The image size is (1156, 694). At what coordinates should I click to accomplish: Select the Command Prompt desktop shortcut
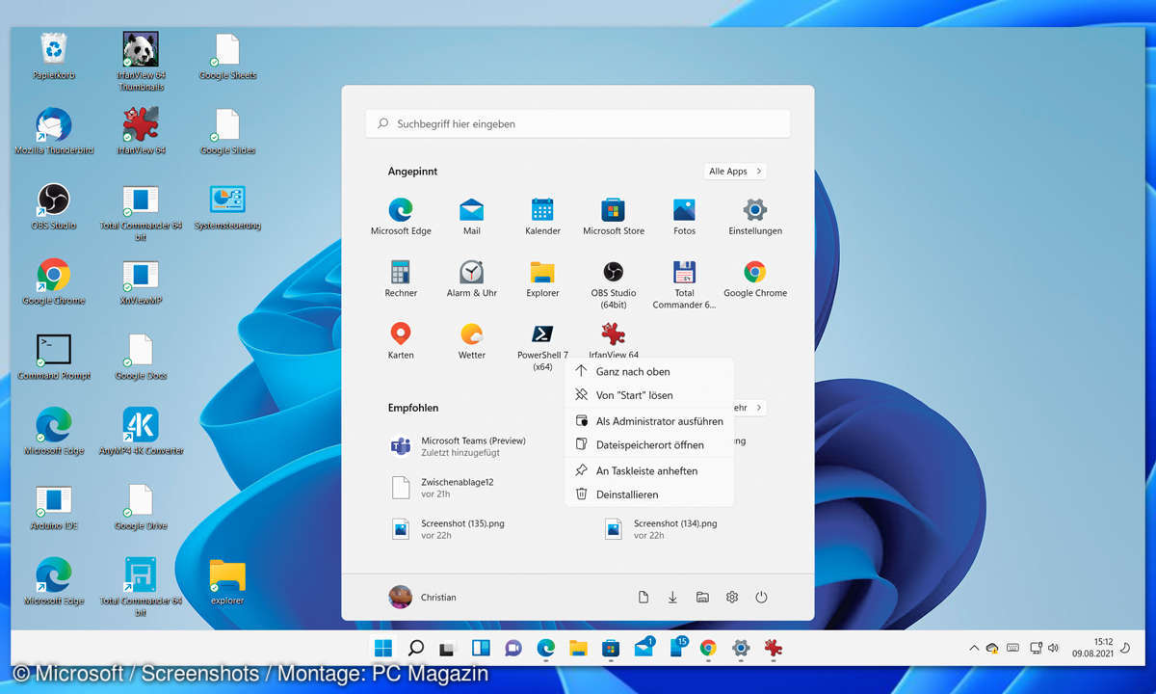(54, 358)
